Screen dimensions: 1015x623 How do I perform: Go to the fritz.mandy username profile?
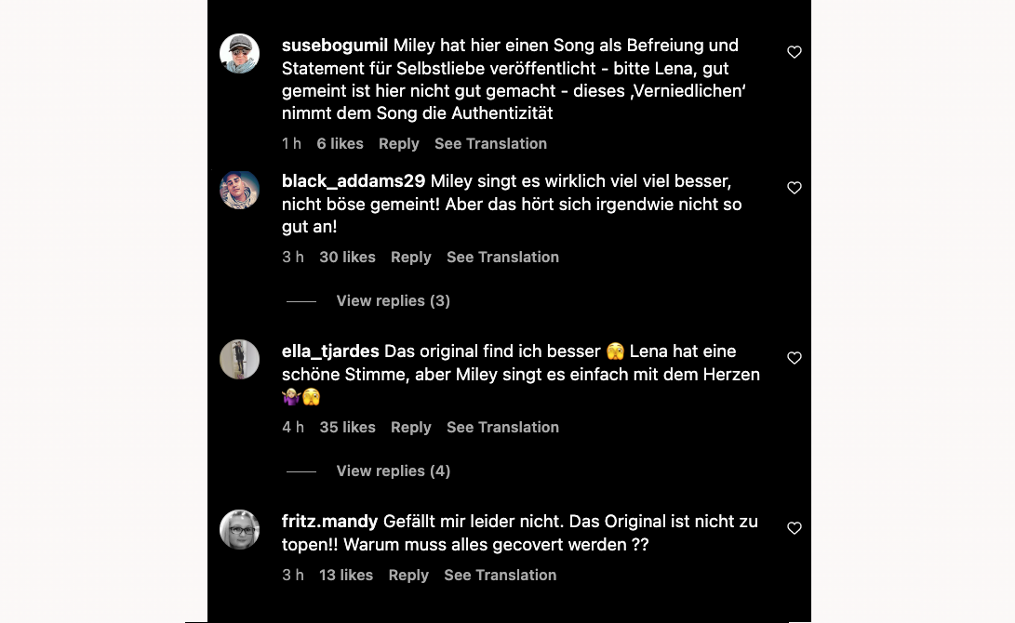point(329,522)
